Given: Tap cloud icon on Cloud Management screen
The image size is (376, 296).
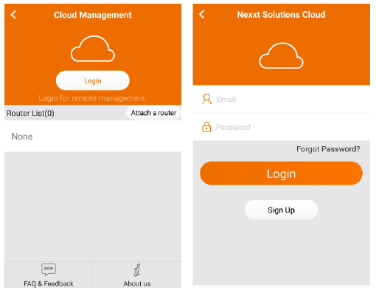Looking at the screenshot, I should pos(93,49).
